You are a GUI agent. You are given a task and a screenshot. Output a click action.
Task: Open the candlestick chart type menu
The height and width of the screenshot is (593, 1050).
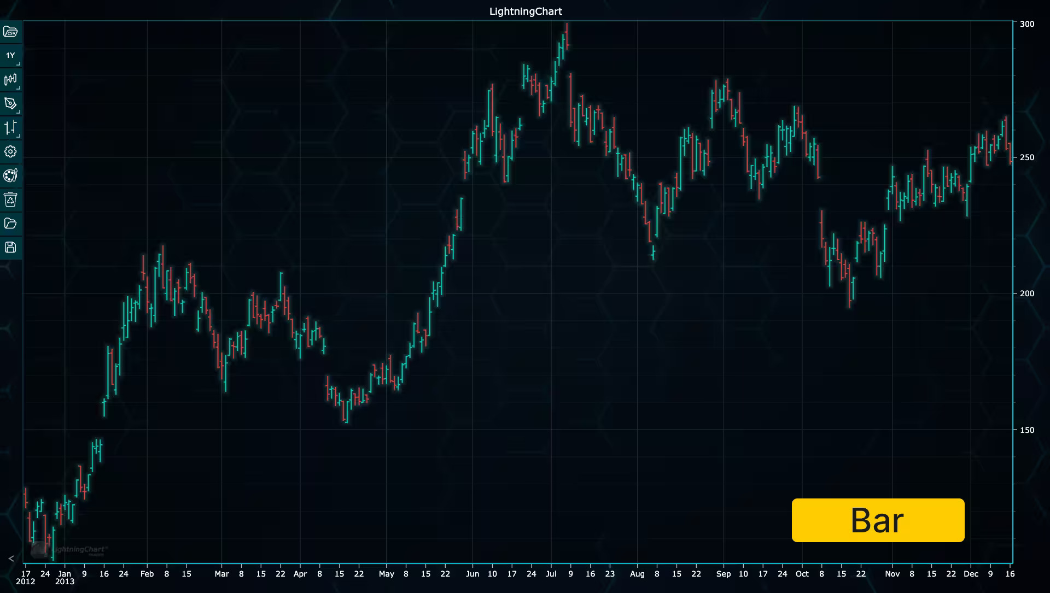pos(10,80)
